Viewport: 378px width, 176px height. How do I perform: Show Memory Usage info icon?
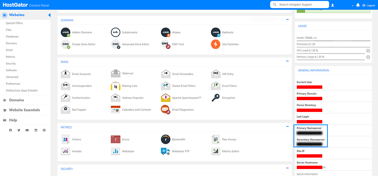coord(368,57)
